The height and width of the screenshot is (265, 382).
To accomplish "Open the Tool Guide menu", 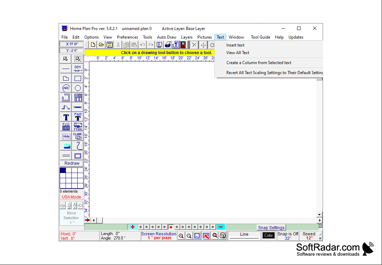I will pyautogui.click(x=261, y=37).
